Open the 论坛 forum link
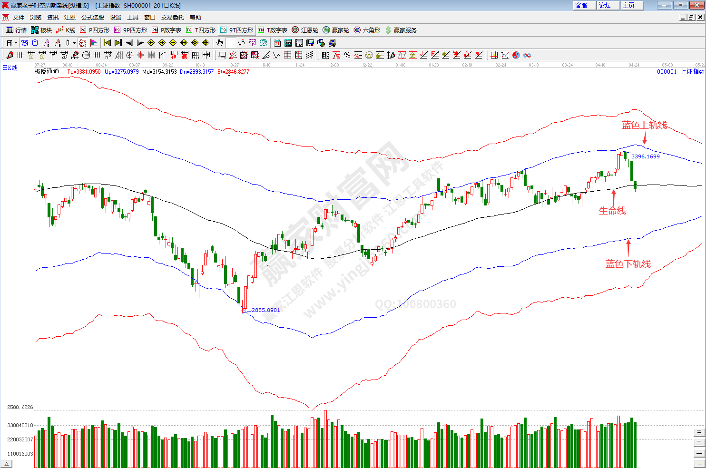 click(605, 5)
